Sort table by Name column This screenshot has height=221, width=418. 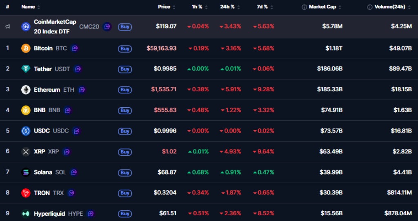click(31, 7)
